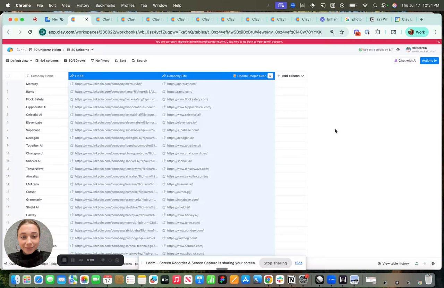Image resolution: width=444 pixels, height=288 pixels.
Task: Switch to the Enhan… browser tab
Action: [x=329, y=19]
